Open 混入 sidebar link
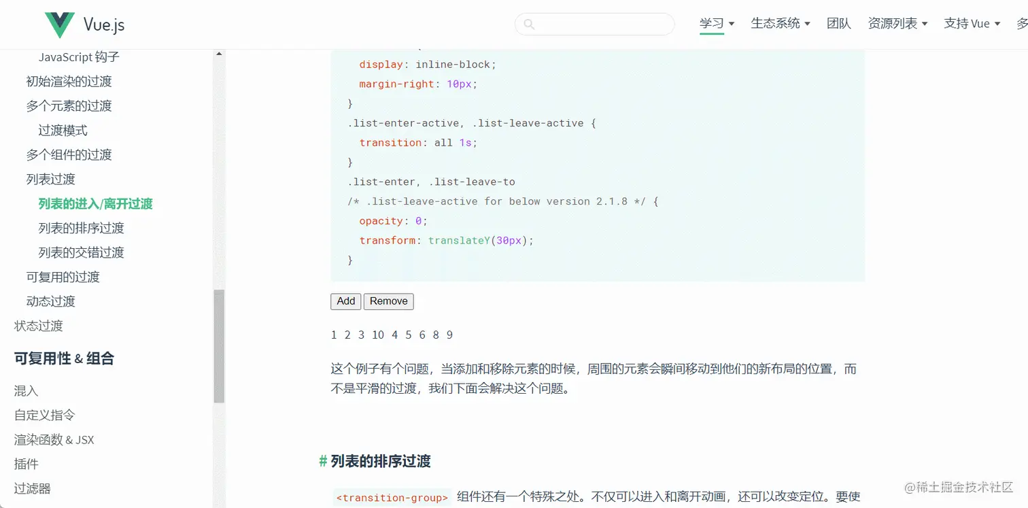 (26, 391)
